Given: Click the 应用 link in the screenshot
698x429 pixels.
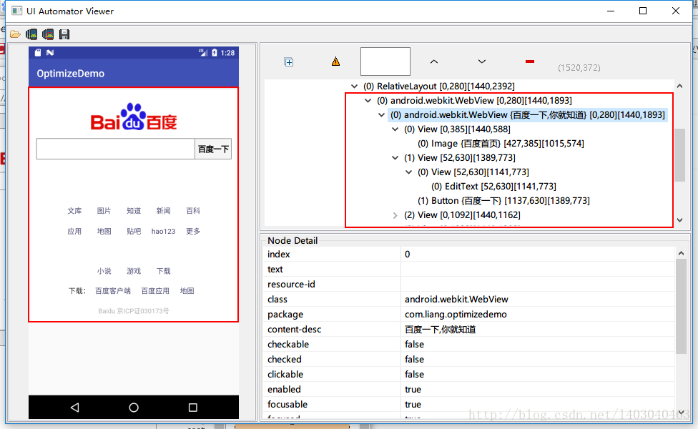Looking at the screenshot, I should [x=74, y=232].
